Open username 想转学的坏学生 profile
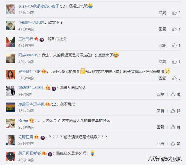 [x=31, y=88]
